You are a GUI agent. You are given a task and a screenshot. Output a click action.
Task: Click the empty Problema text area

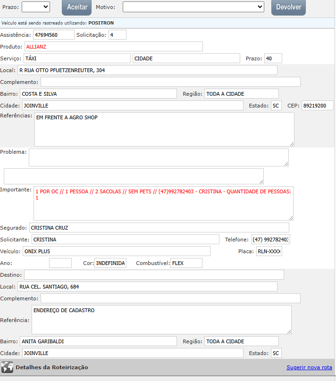pyautogui.click(x=159, y=157)
